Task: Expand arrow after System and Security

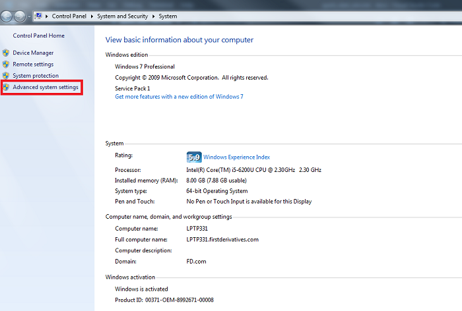Action: point(153,16)
